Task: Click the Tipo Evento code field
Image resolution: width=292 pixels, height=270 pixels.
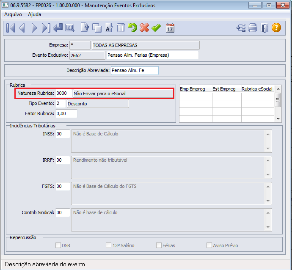Action: point(61,104)
